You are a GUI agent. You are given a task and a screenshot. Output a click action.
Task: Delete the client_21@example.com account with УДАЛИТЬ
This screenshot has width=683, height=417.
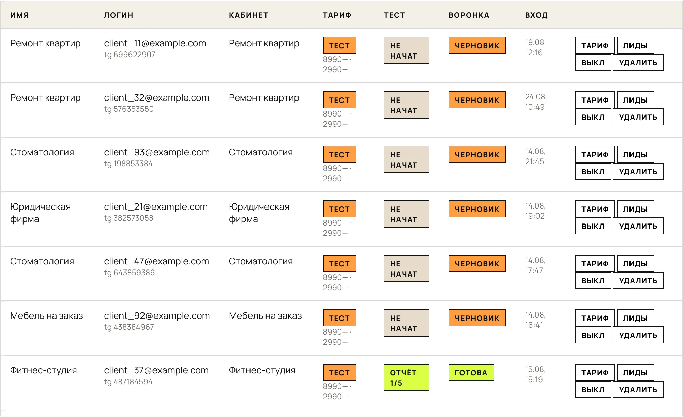click(638, 226)
